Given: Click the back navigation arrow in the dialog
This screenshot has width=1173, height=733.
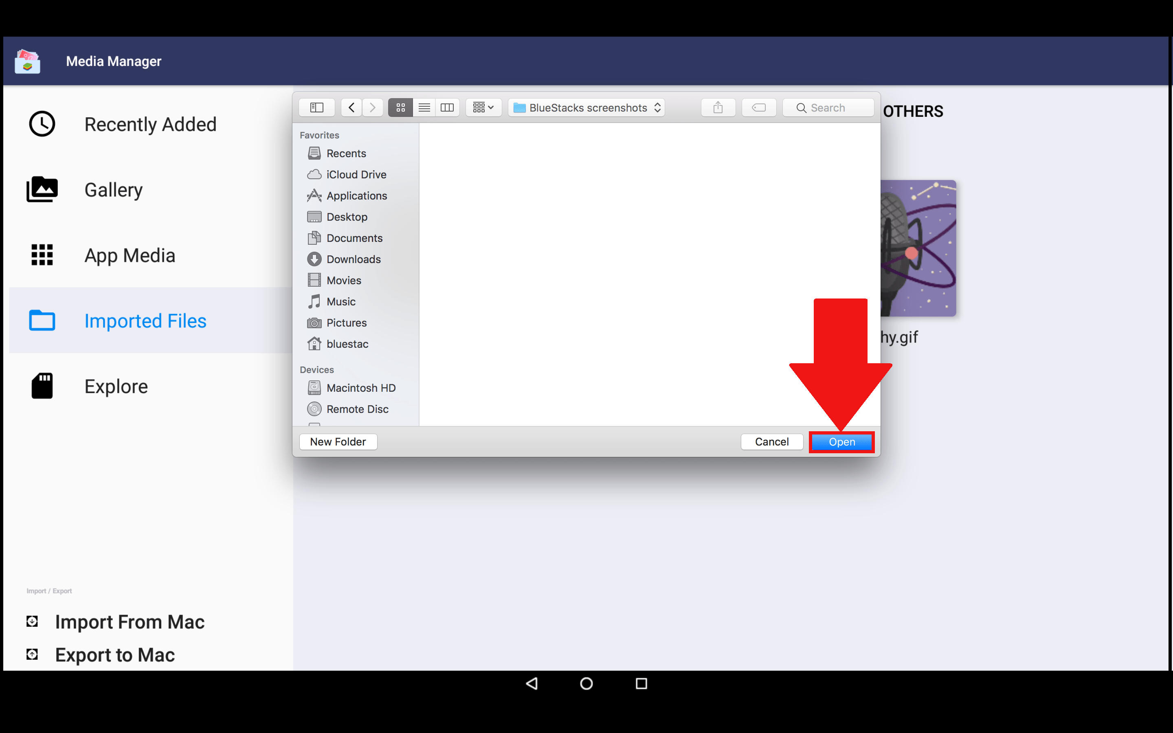Looking at the screenshot, I should [x=351, y=107].
